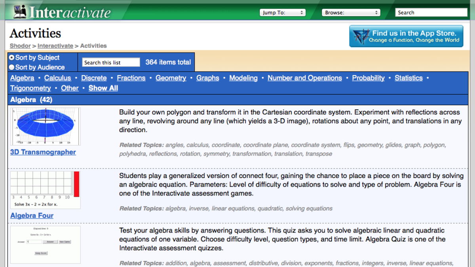This screenshot has width=475, height=267.
Task: Click the Shodor breadcrumb link
Action: [x=20, y=46]
